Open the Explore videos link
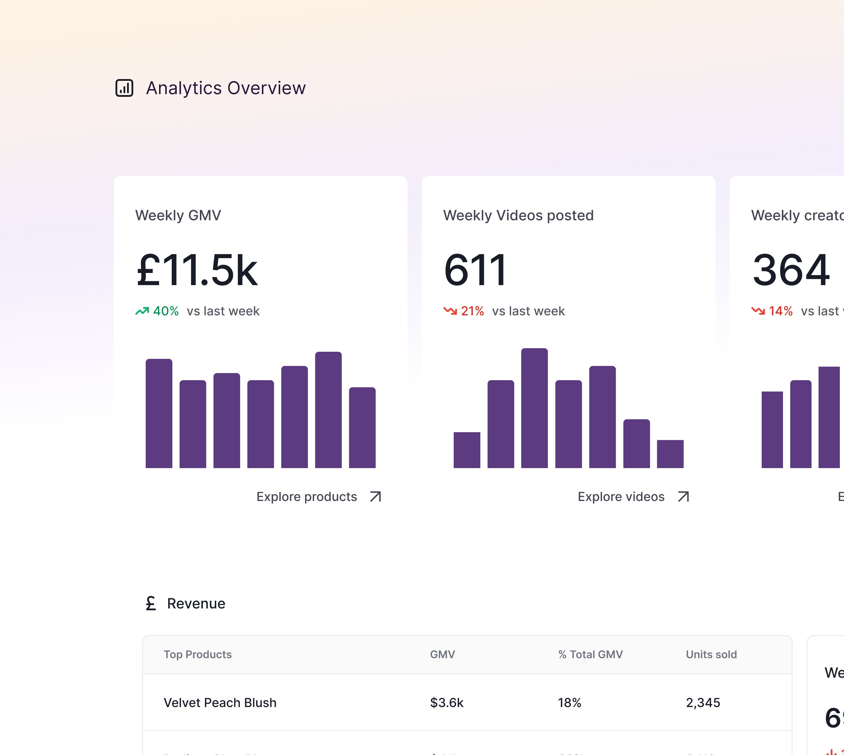This screenshot has height=755, width=844. coord(621,497)
